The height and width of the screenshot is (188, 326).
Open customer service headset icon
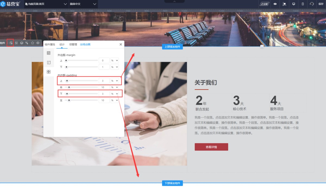click(312, 4)
